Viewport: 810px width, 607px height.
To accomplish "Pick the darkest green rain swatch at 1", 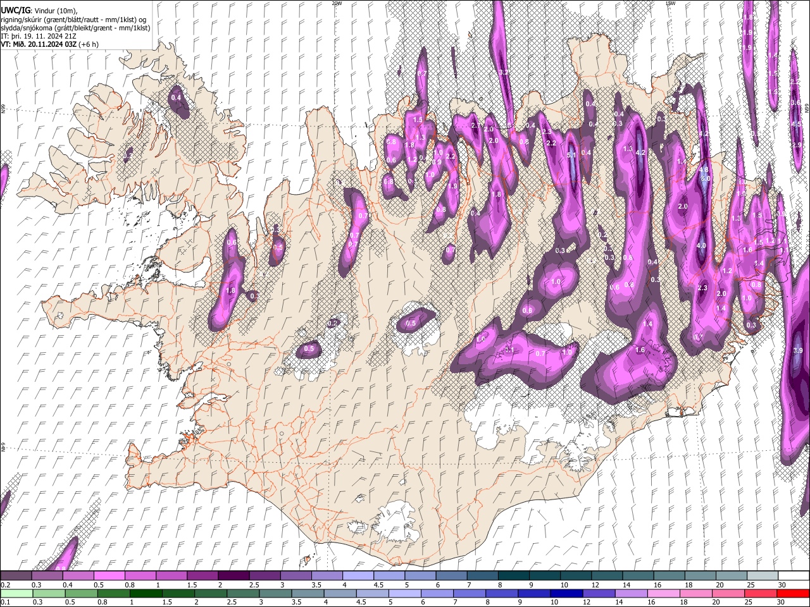I will pyautogui.click(x=146, y=593).
